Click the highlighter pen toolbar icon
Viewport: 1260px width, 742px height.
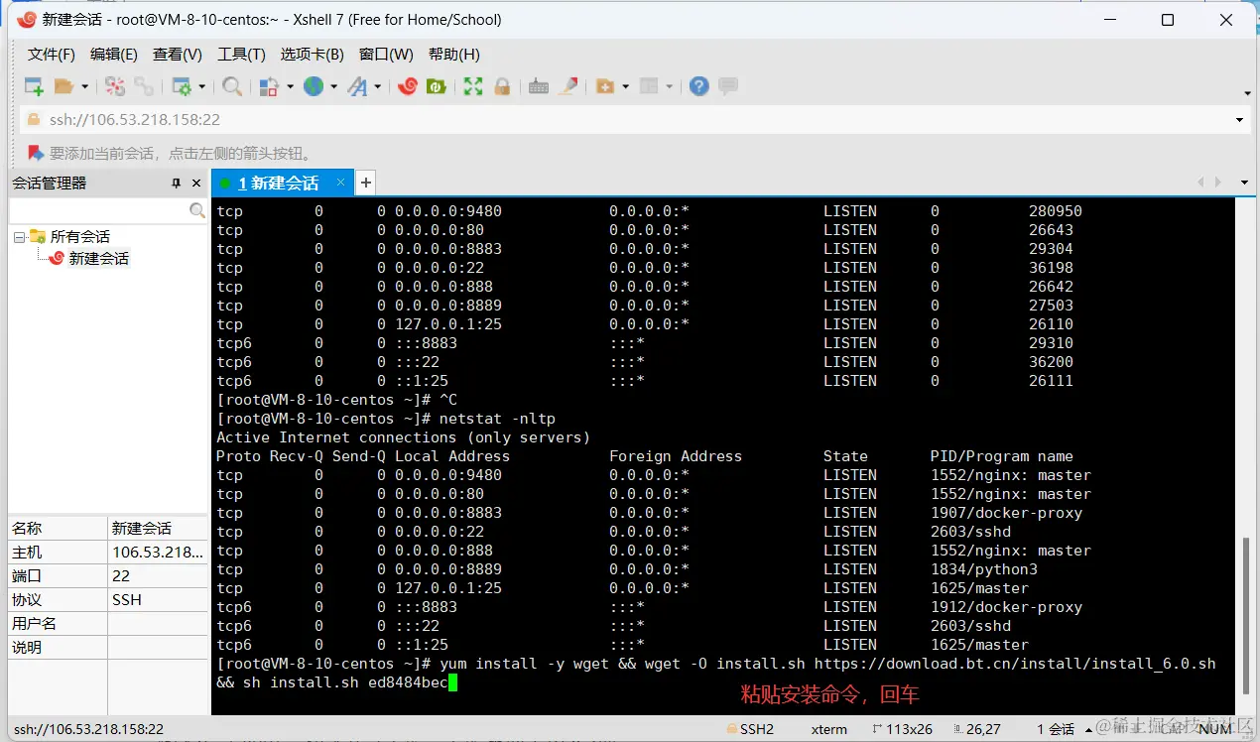pos(567,86)
